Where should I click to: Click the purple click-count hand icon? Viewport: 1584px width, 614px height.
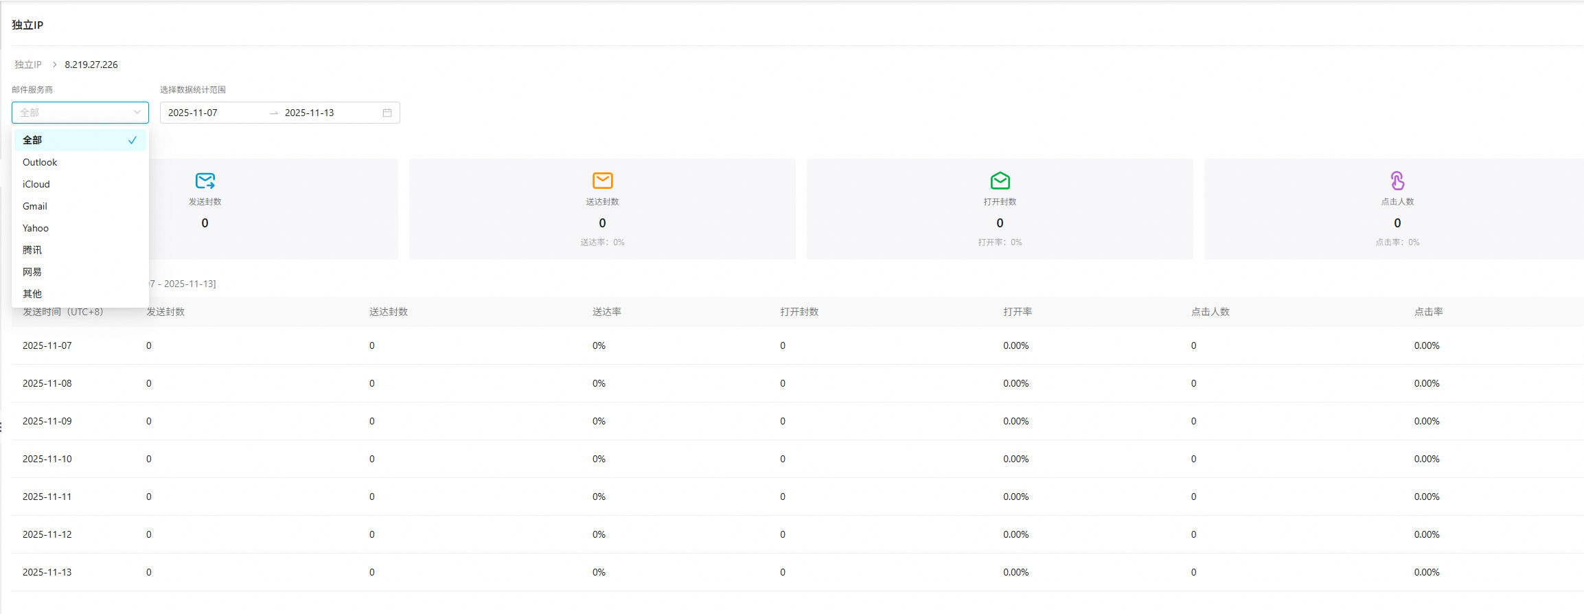(1397, 181)
